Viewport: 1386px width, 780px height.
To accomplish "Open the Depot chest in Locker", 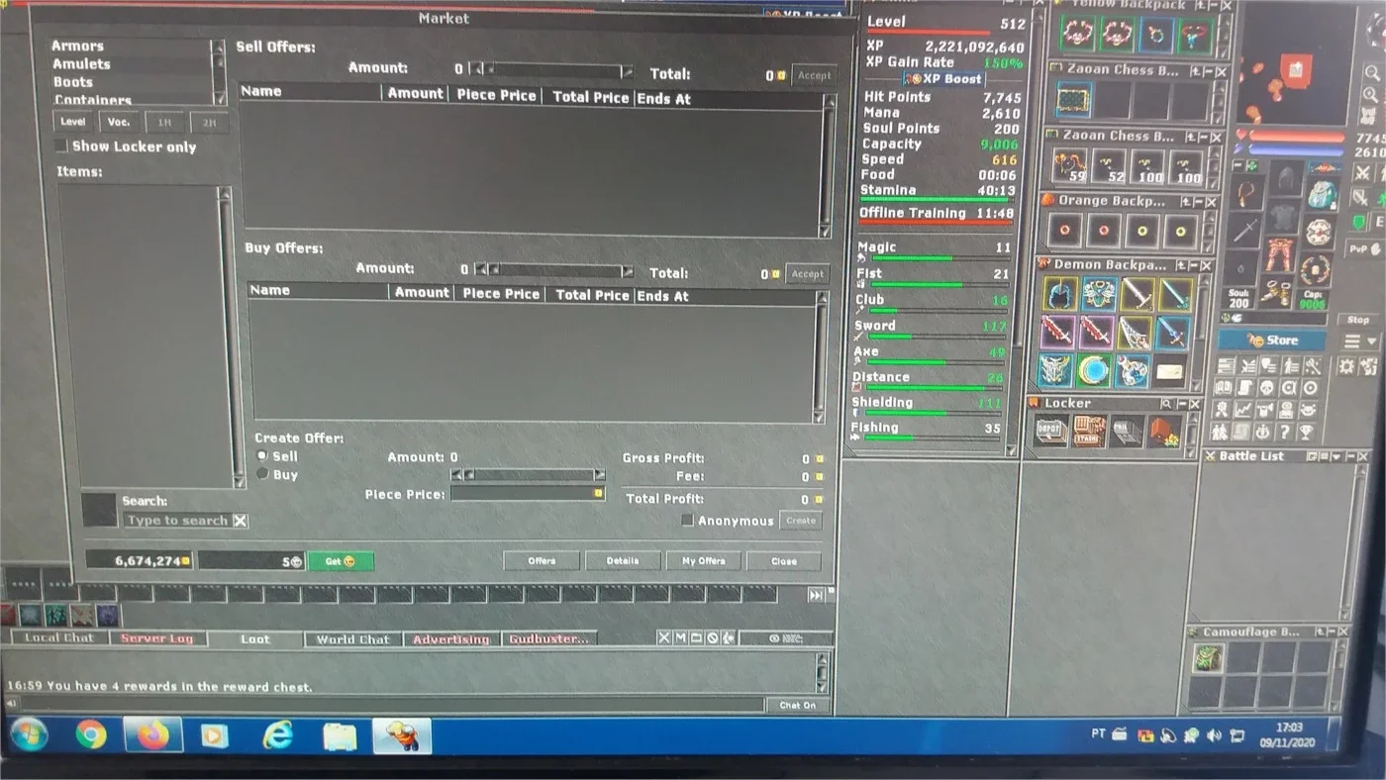I will click(x=1051, y=432).
